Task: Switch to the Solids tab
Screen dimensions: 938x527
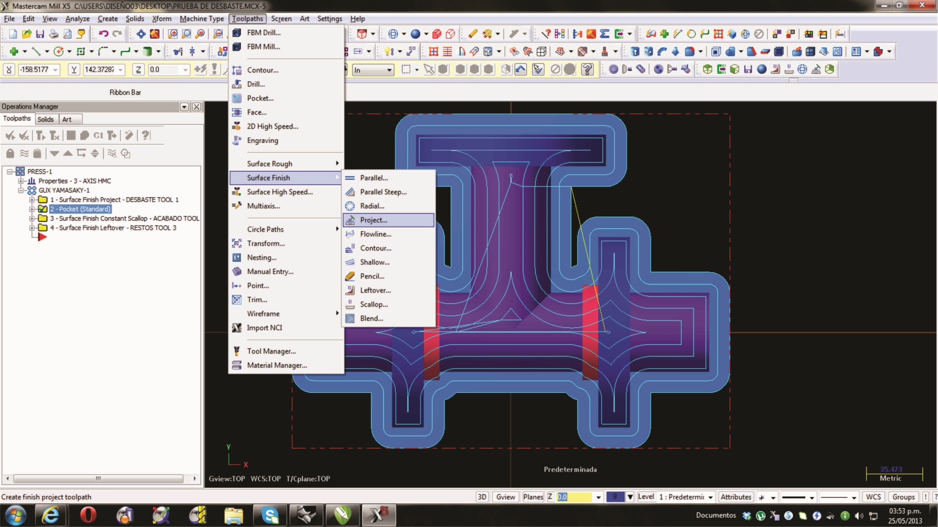Action: [x=46, y=119]
